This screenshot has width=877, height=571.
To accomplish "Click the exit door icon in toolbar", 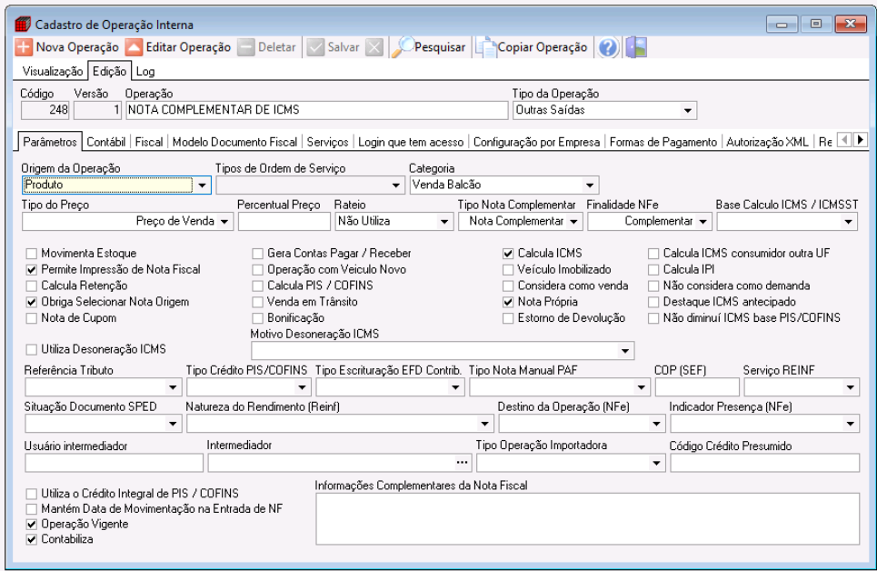I will pos(636,47).
